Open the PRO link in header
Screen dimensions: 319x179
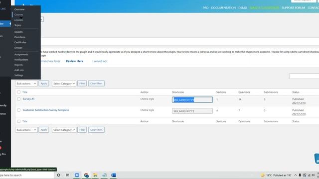[x=205, y=8]
